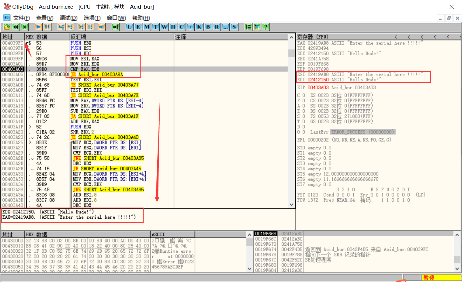Select the EAX register value 02419AD8
This screenshot has width=462, height=282.
coord(318,43)
